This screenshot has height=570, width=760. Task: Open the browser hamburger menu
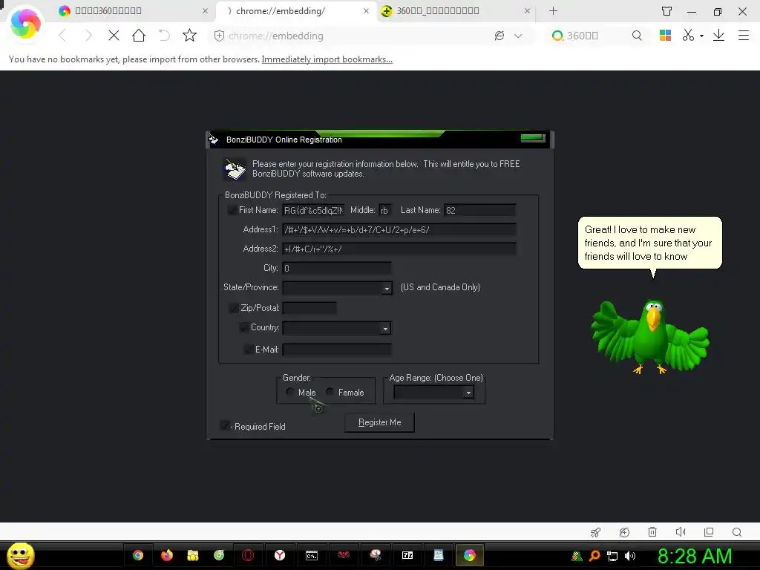point(744,36)
